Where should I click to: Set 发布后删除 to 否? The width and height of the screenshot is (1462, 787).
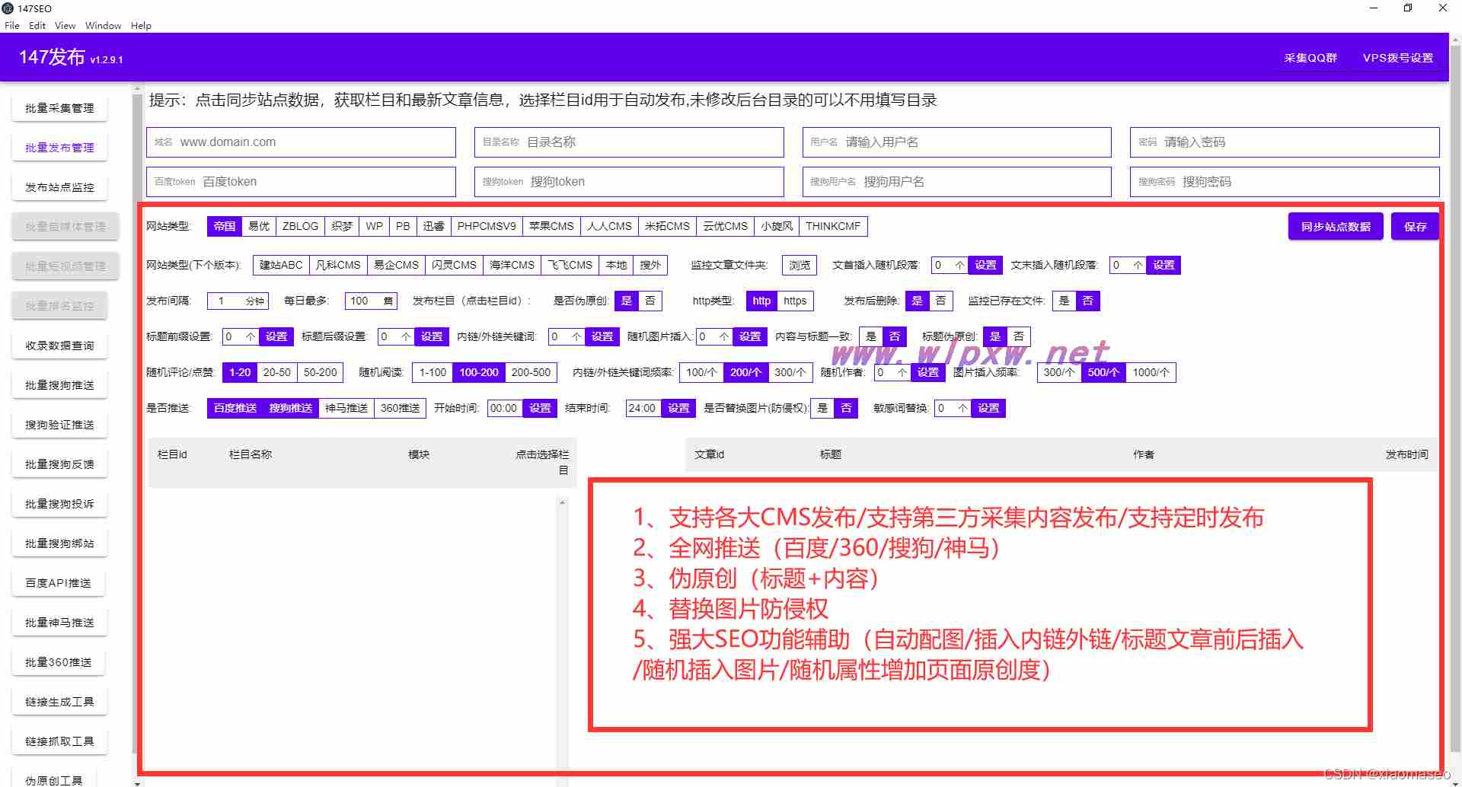point(941,301)
